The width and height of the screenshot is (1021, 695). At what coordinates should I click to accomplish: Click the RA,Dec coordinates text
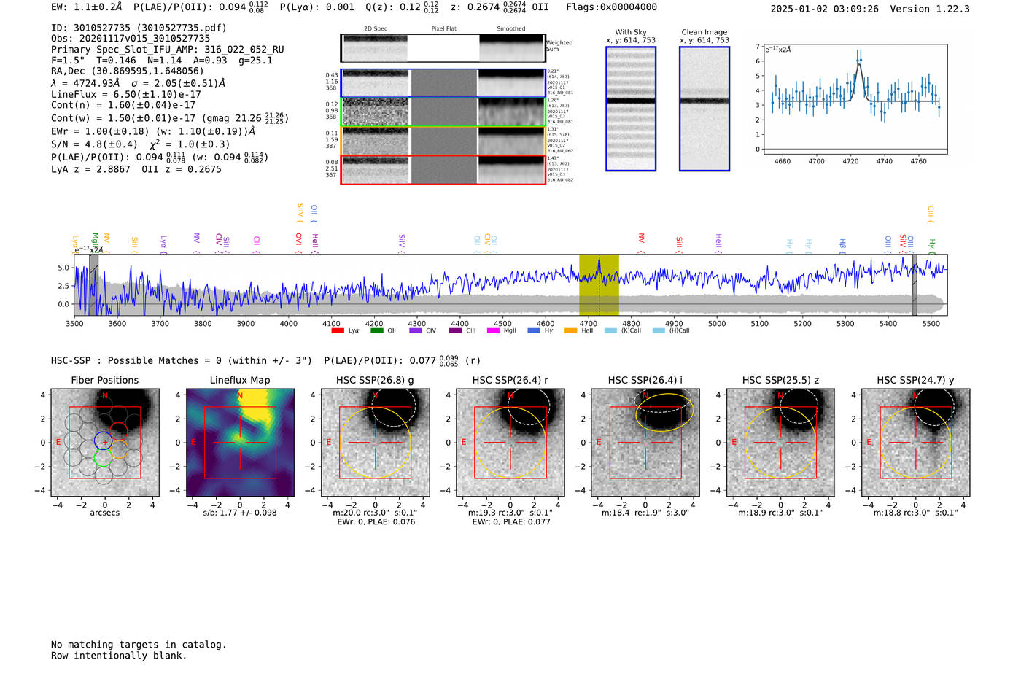click(128, 71)
